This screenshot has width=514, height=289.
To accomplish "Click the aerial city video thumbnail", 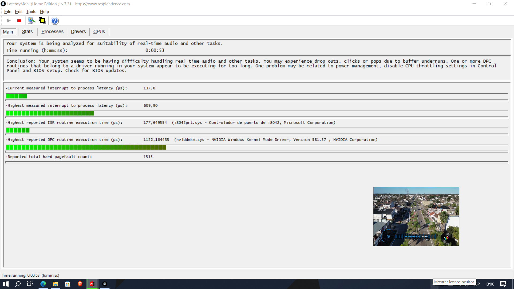I will pyautogui.click(x=416, y=216).
